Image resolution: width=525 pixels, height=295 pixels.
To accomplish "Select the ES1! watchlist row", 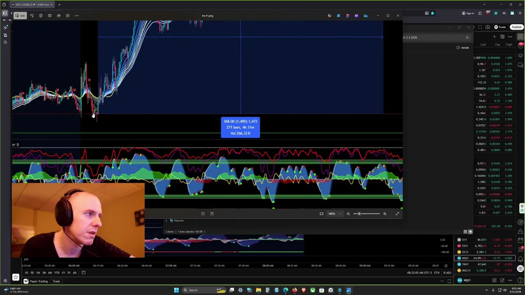I will 484,246.
